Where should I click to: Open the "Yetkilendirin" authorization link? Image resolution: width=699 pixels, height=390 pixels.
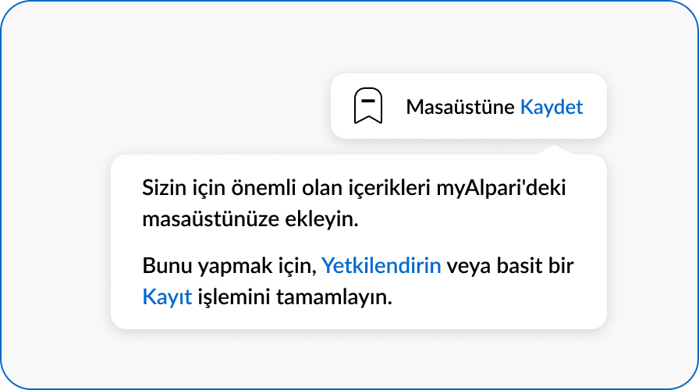[x=381, y=265]
